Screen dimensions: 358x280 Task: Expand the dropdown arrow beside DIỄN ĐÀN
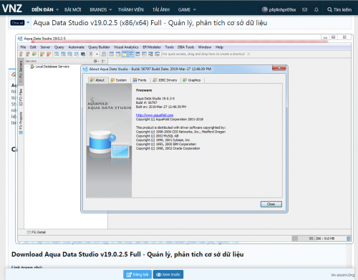(x=57, y=10)
